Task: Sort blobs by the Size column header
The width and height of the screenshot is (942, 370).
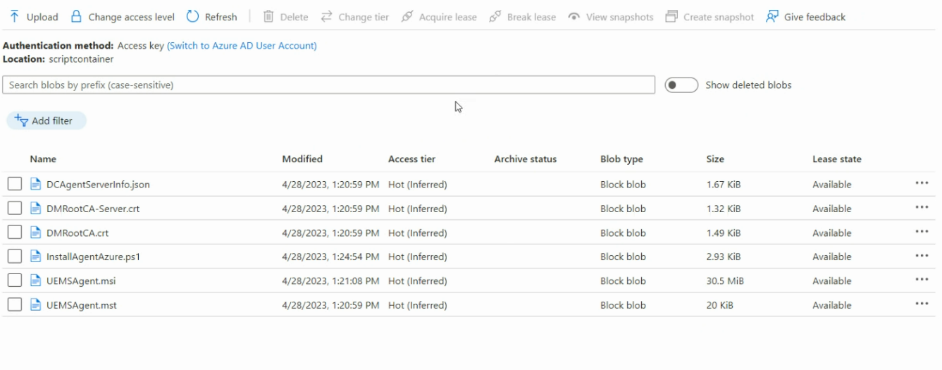Action: pos(715,159)
